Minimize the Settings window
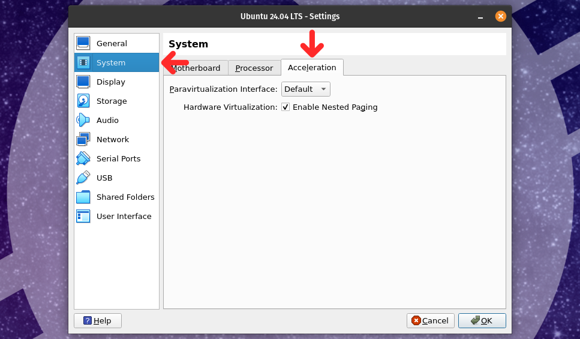This screenshot has width=580, height=339. click(x=480, y=17)
